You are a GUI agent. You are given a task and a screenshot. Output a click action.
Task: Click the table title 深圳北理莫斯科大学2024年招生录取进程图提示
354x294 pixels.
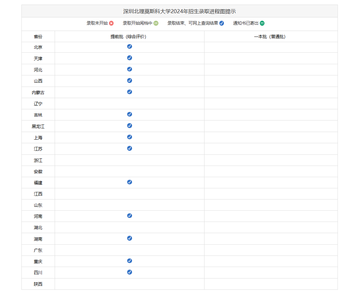pos(179,11)
